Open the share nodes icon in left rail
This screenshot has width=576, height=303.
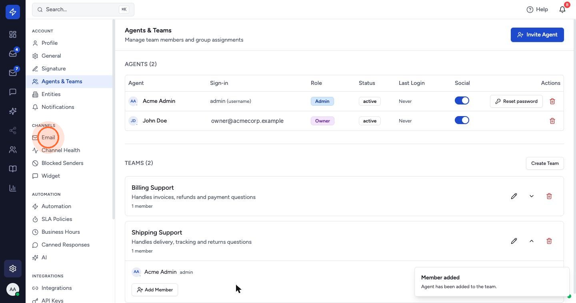(13, 130)
